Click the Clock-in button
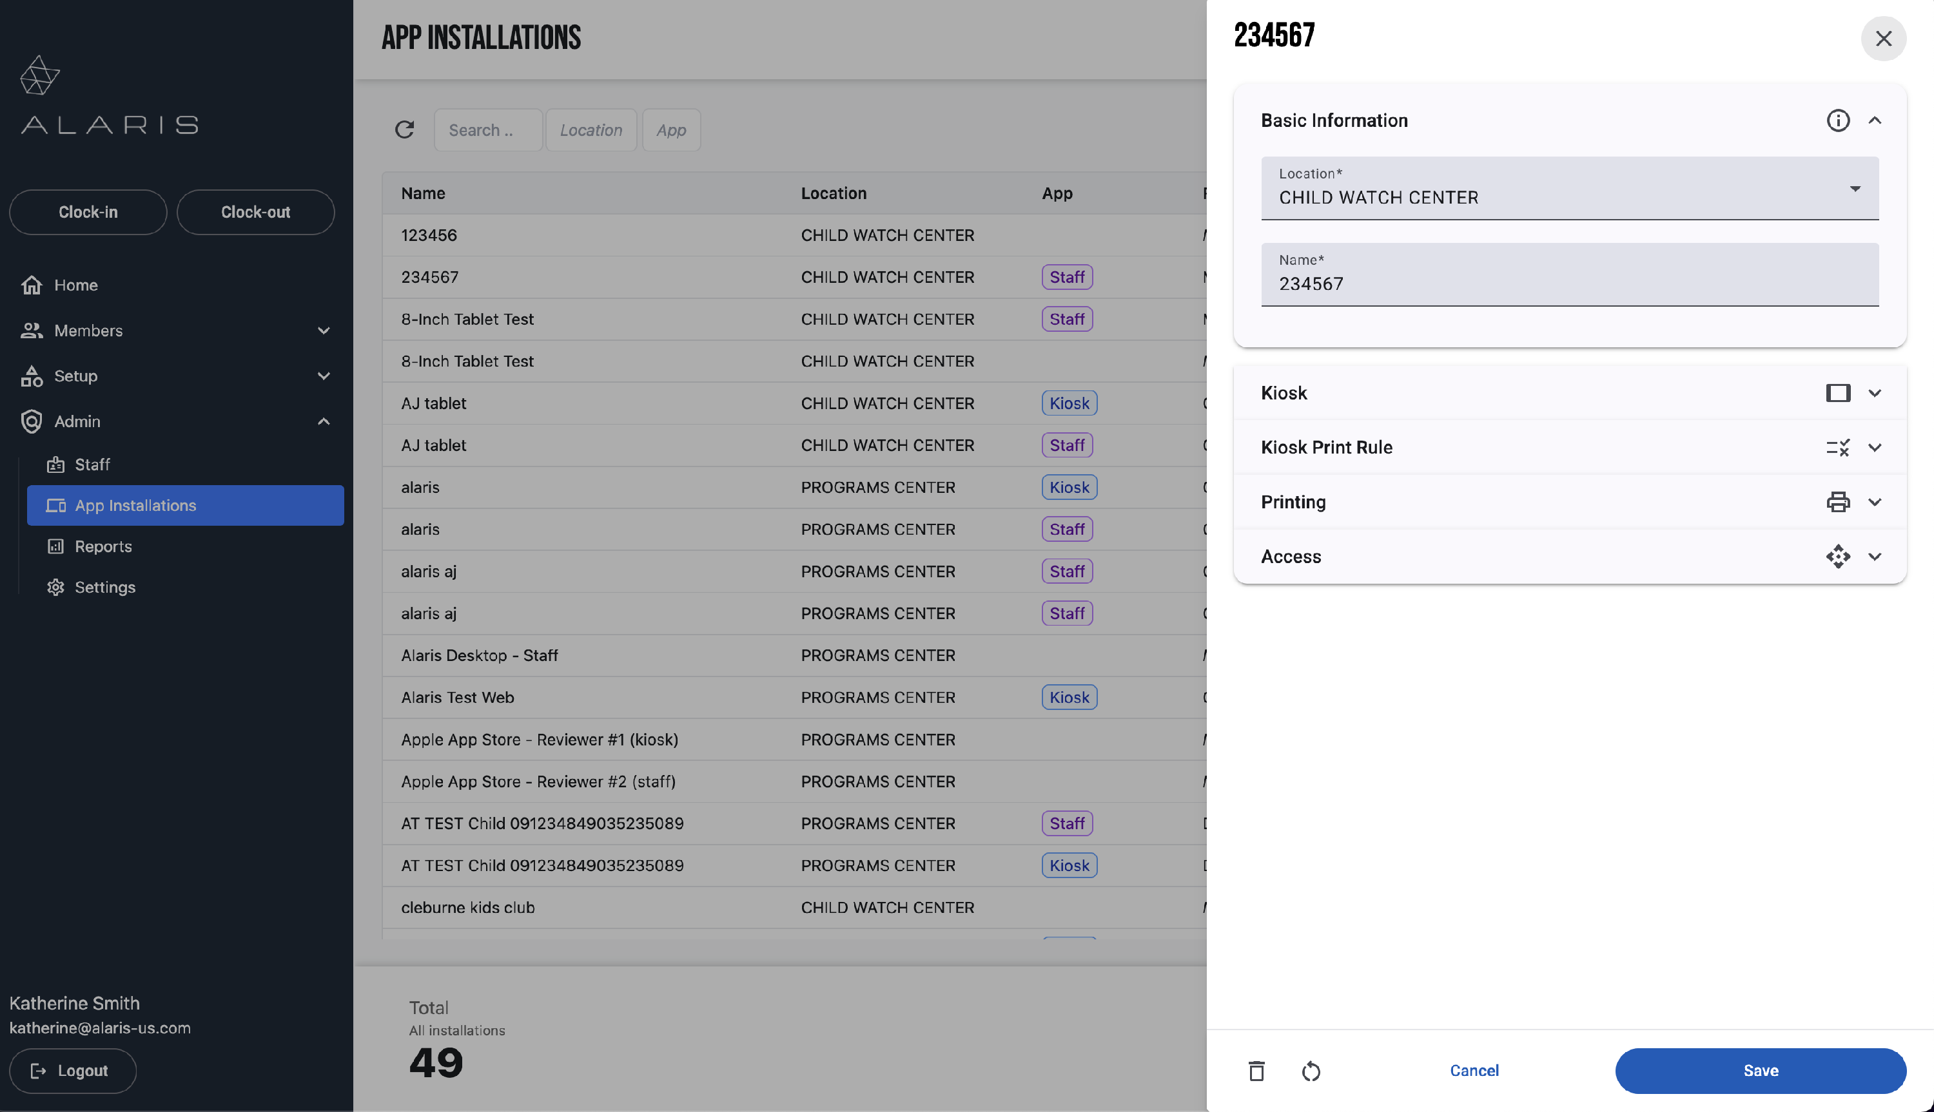Screen dimensions: 1934x1112 tap(88, 213)
